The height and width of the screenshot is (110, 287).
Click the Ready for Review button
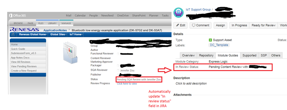263,25
